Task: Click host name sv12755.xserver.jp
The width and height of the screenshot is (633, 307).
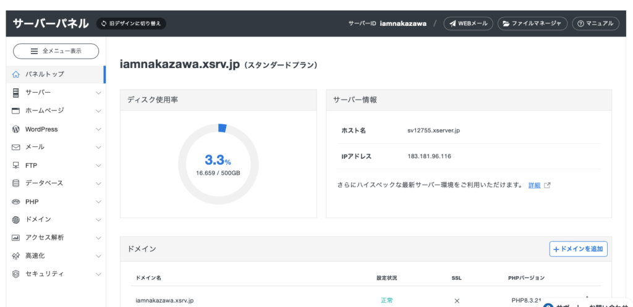Action: click(x=434, y=131)
